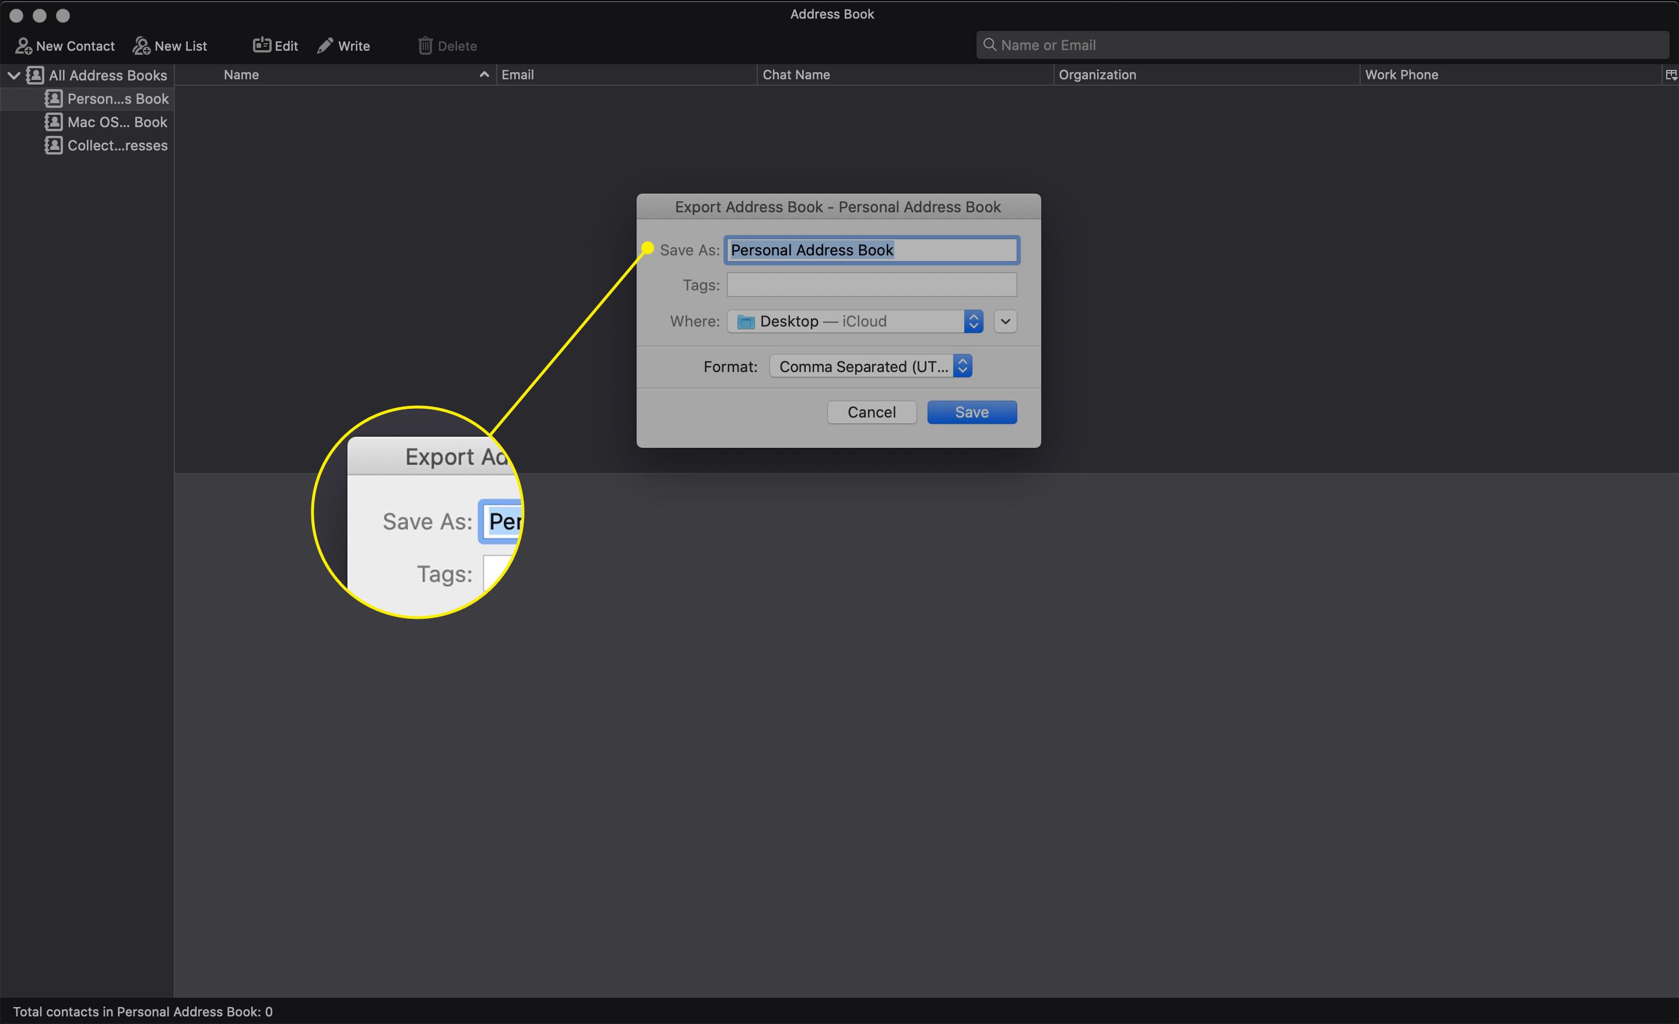Search in the Name or Email field
The width and height of the screenshot is (1679, 1024).
coord(1319,44)
